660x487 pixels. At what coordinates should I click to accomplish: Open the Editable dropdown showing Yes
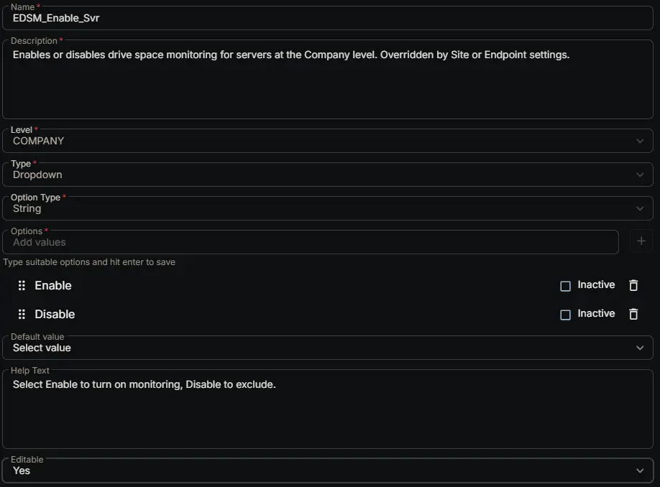(327, 470)
